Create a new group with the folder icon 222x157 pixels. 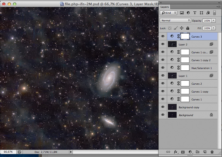198,152
